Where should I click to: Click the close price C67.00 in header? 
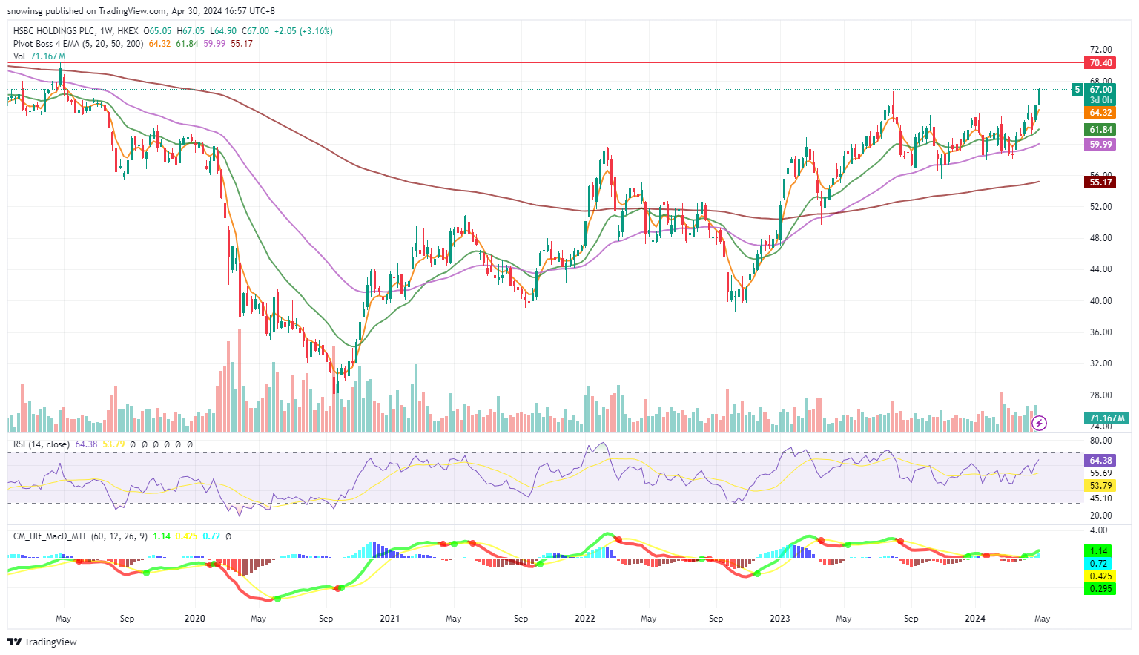[x=255, y=31]
